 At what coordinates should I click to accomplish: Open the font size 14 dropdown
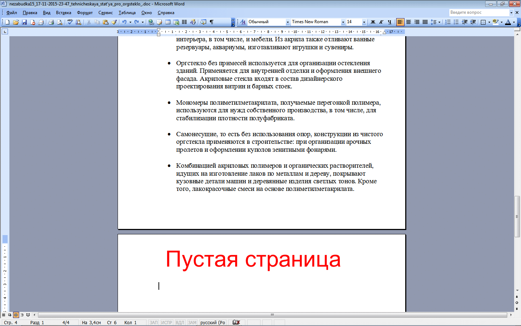tap(364, 22)
